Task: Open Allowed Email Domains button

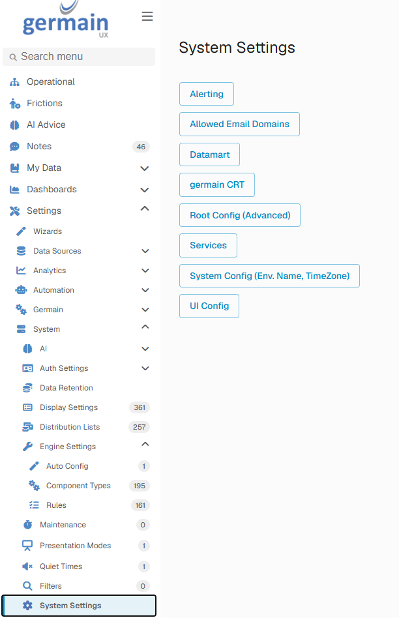Action: tap(239, 124)
